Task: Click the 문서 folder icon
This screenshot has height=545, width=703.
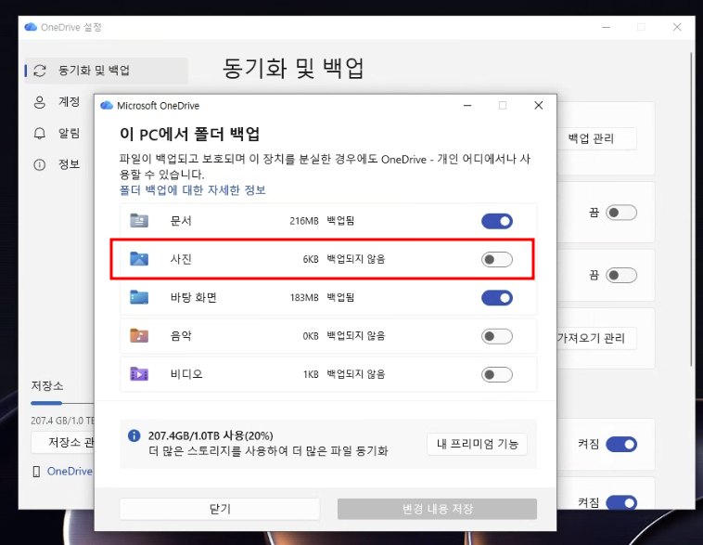Action: pos(139,220)
